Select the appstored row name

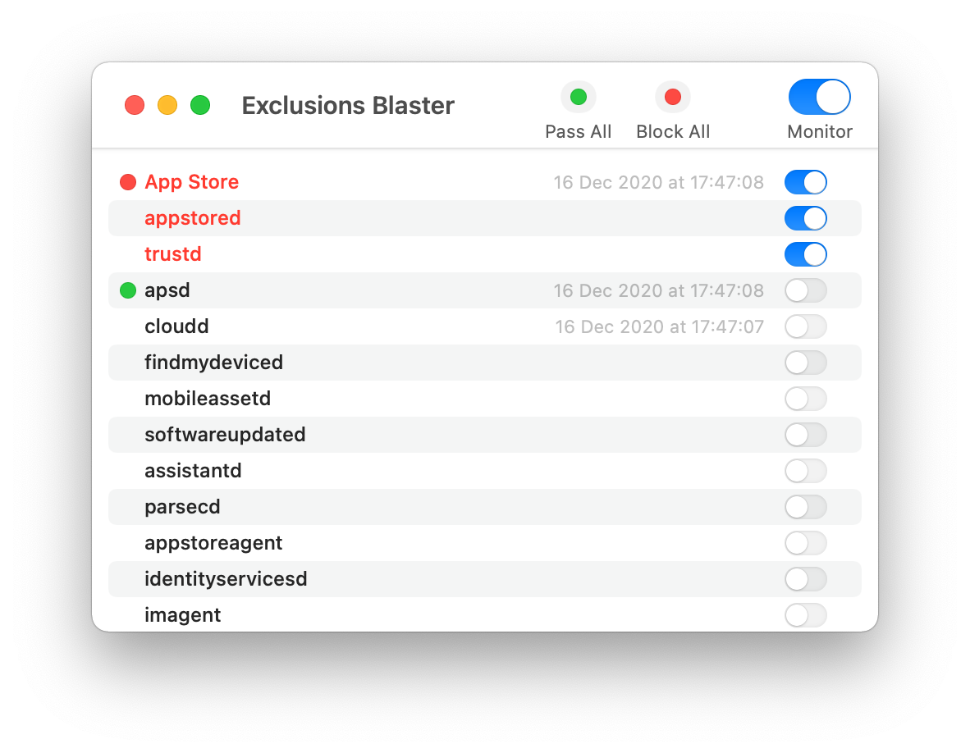pyautogui.click(x=192, y=218)
